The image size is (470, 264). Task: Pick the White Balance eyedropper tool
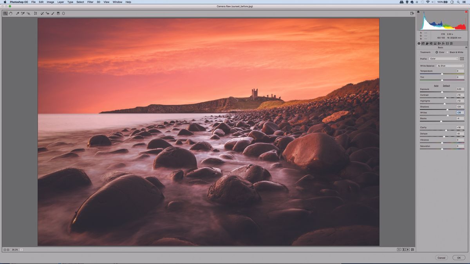[18, 13]
